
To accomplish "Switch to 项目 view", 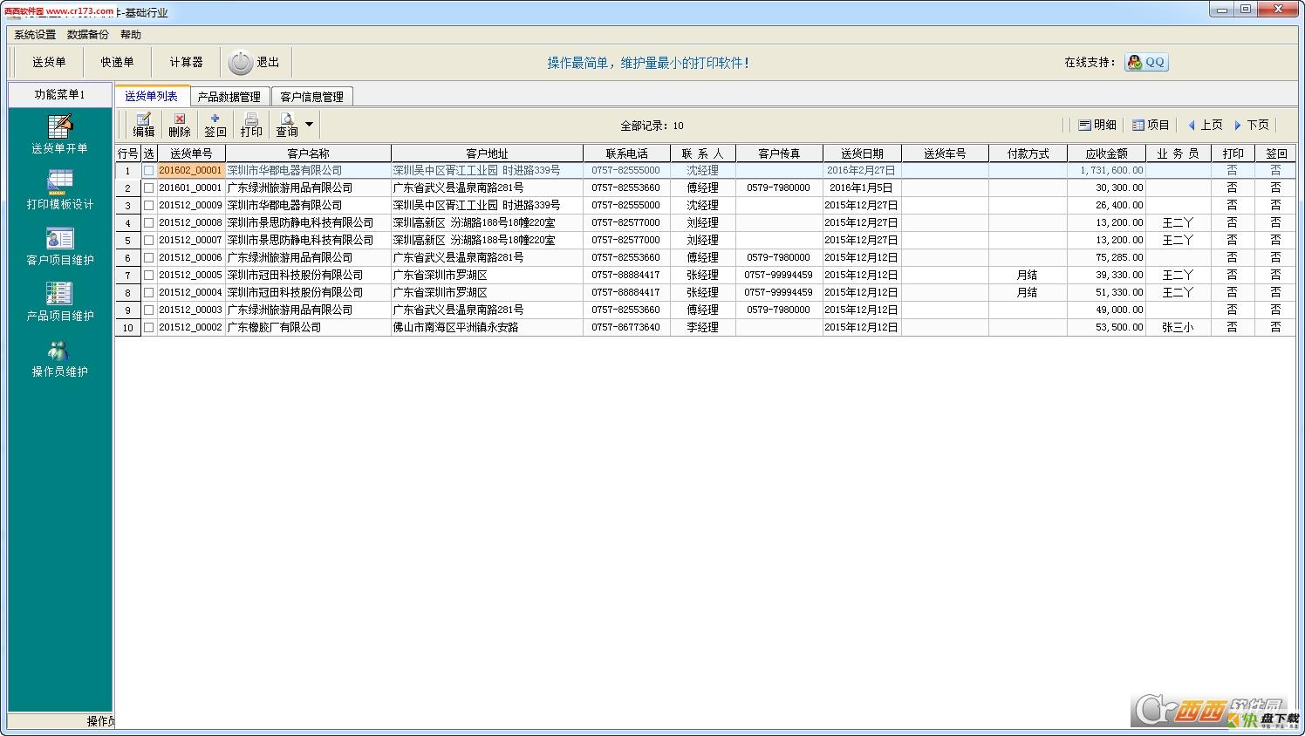I will tap(1151, 126).
